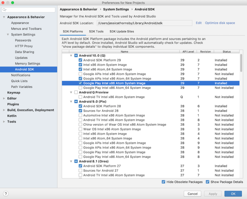
Task: Disable the Hide Obsolete Packages checkbox
Action: click(164, 182)
